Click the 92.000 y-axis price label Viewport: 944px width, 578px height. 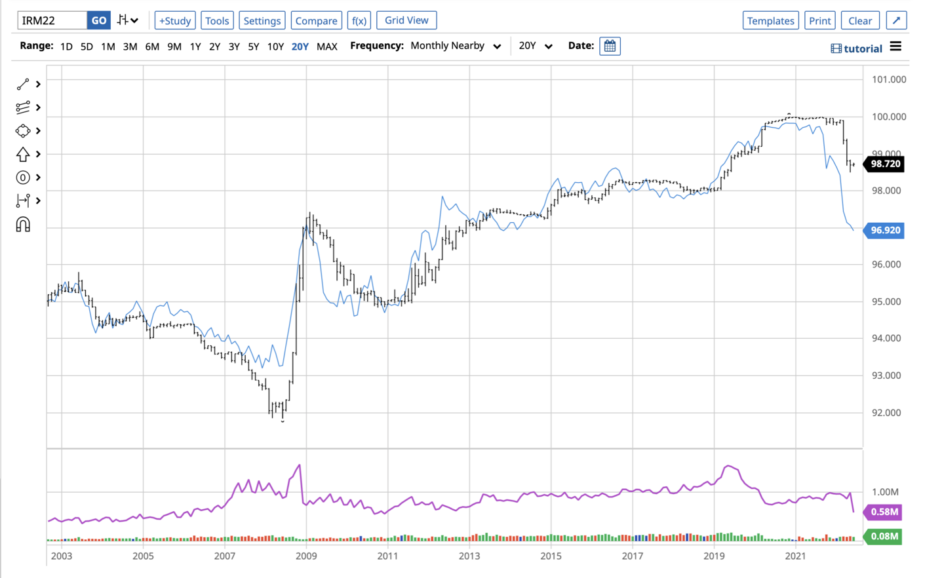pos(886,413)
